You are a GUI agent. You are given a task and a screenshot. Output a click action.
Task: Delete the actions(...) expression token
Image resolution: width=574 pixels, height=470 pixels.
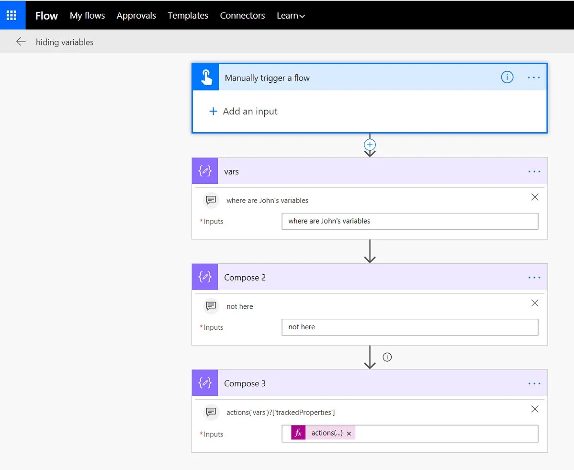349,434
